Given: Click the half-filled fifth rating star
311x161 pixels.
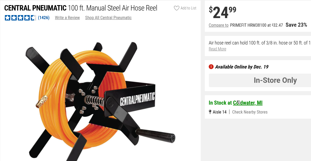Looking at the screenshot, I should [x=33, y=18].
